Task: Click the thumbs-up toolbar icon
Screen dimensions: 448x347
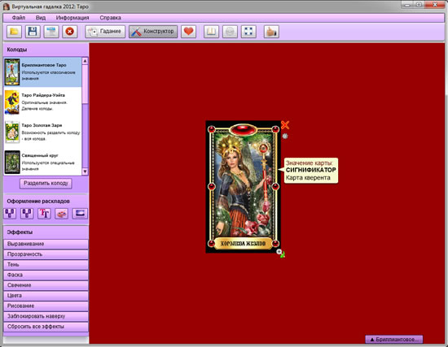Action: pyautogui.click(x=271, y=32)
